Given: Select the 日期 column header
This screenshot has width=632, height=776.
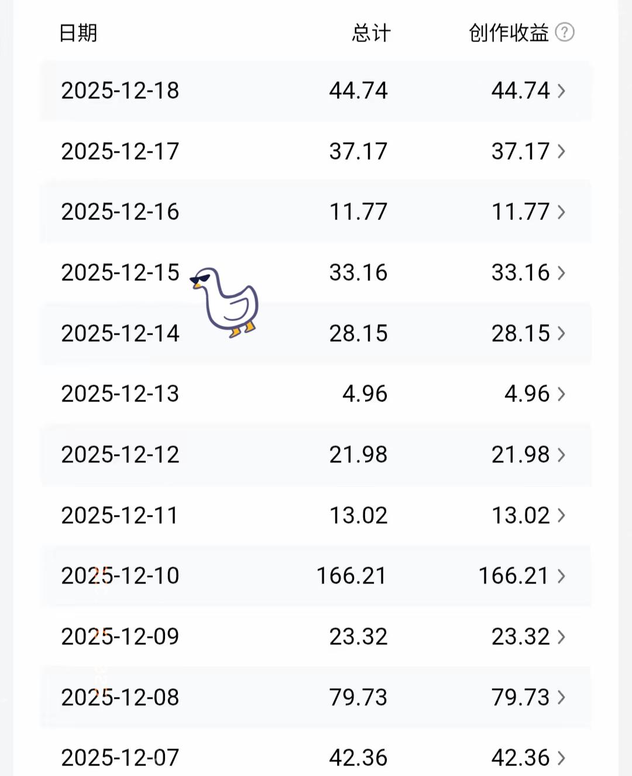Looking at the screenshot, I should click(78, 33).
